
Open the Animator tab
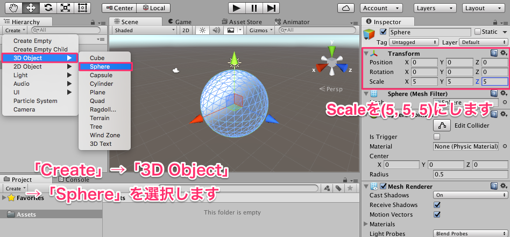point(292,22)
